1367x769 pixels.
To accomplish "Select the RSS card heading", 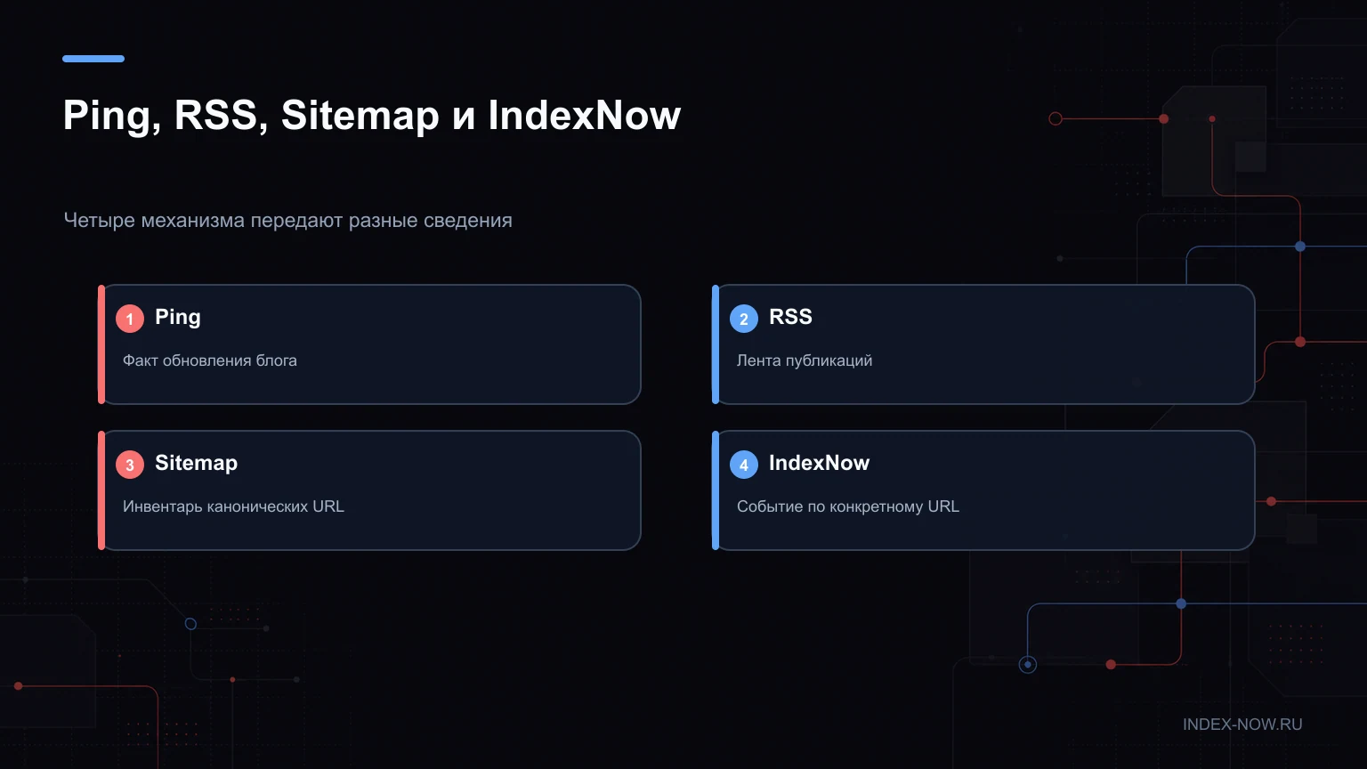I will (x=790, y=317).
